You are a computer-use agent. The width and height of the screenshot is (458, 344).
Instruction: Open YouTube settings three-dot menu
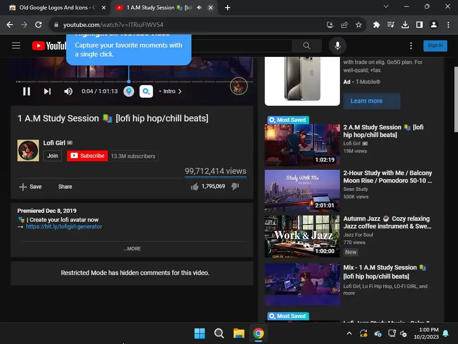(411, 46)
